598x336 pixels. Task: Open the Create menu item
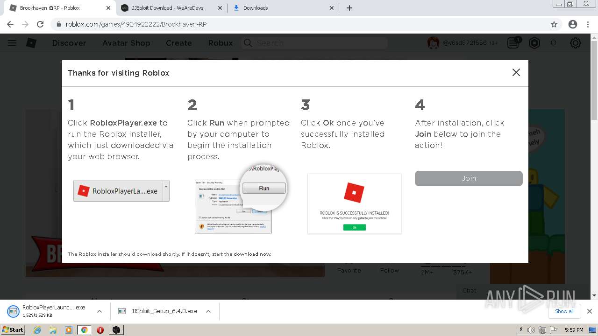pos(179,43)
